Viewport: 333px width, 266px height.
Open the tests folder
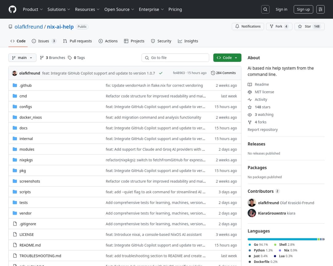click(23, 203)
